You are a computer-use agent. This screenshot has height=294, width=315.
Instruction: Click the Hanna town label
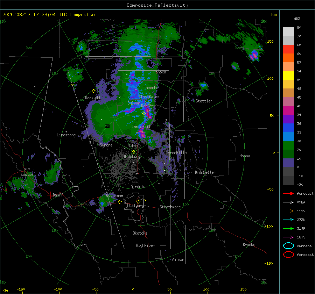pyautogui.click(x=245, y=156)
